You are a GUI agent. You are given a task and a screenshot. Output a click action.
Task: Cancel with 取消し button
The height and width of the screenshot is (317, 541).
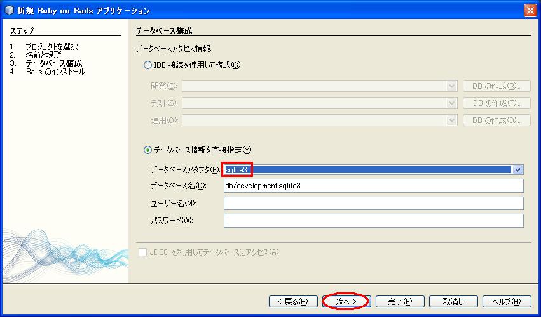point(453,302)
